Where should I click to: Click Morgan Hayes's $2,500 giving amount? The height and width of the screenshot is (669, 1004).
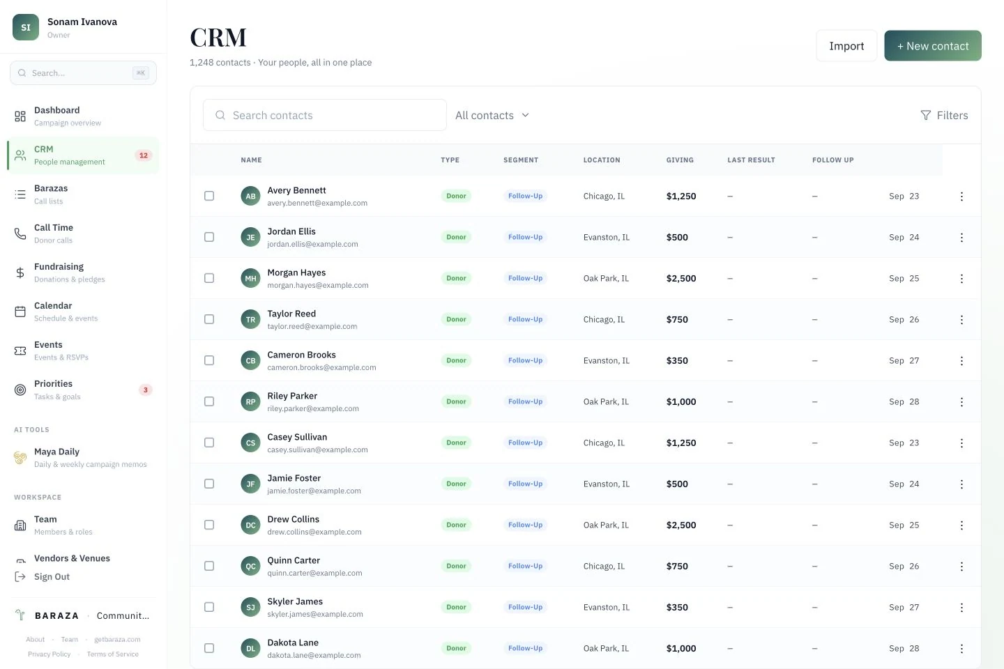click(x=681, y=278)
